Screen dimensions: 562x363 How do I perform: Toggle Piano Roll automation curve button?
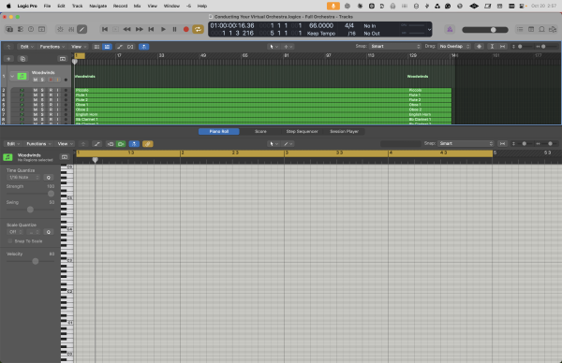click(x=96, y=144)
